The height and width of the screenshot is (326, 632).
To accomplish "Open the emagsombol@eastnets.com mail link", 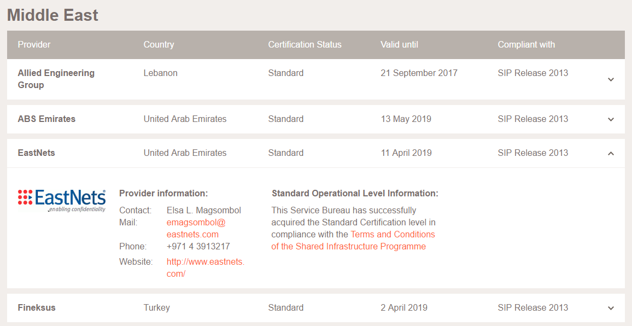I will [x=196, y=228].
